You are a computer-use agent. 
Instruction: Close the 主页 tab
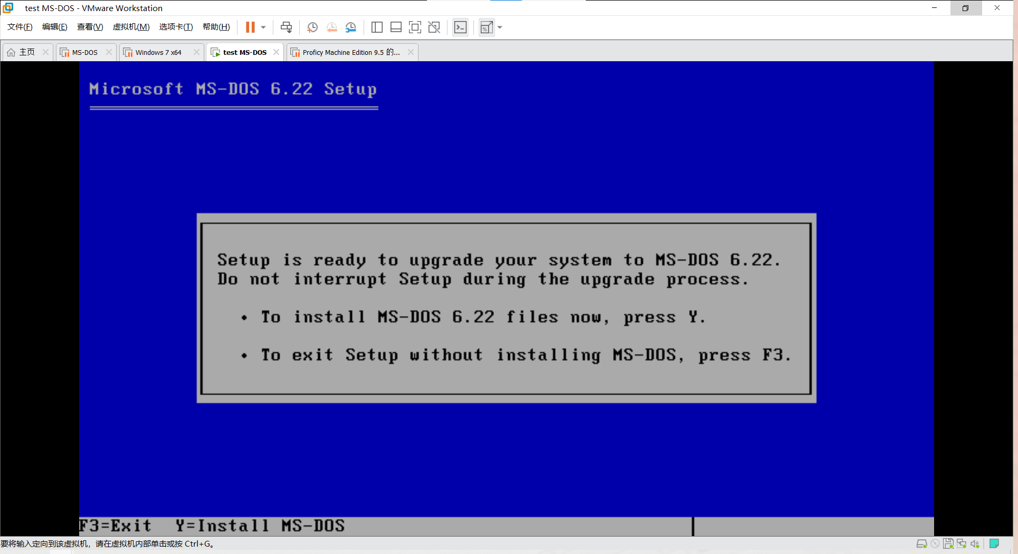(x=45, y=52)
